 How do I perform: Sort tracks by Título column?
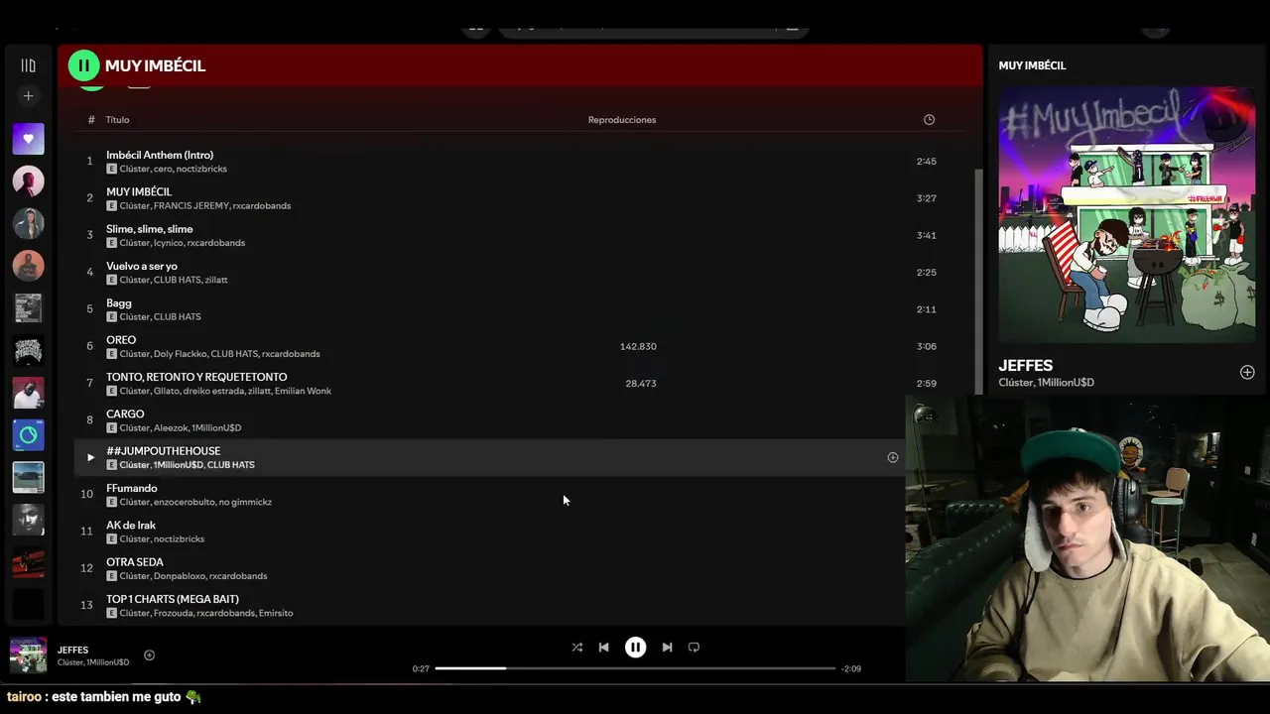(x=118, y=120)
